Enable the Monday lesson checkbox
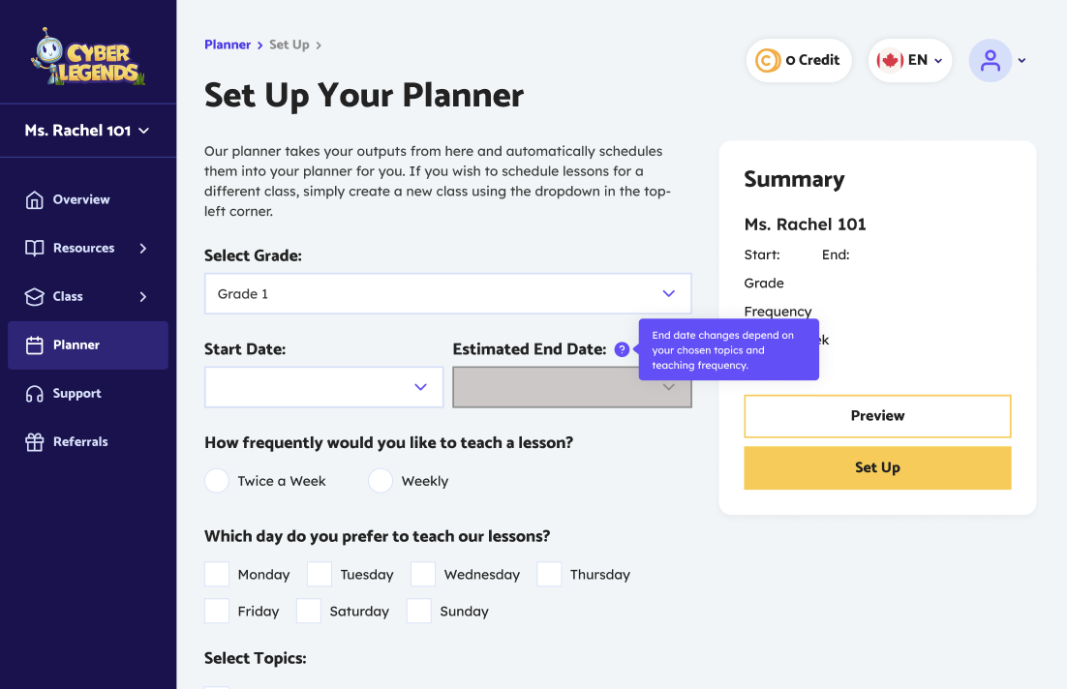 pyautogui.click(x=216, y=574)
